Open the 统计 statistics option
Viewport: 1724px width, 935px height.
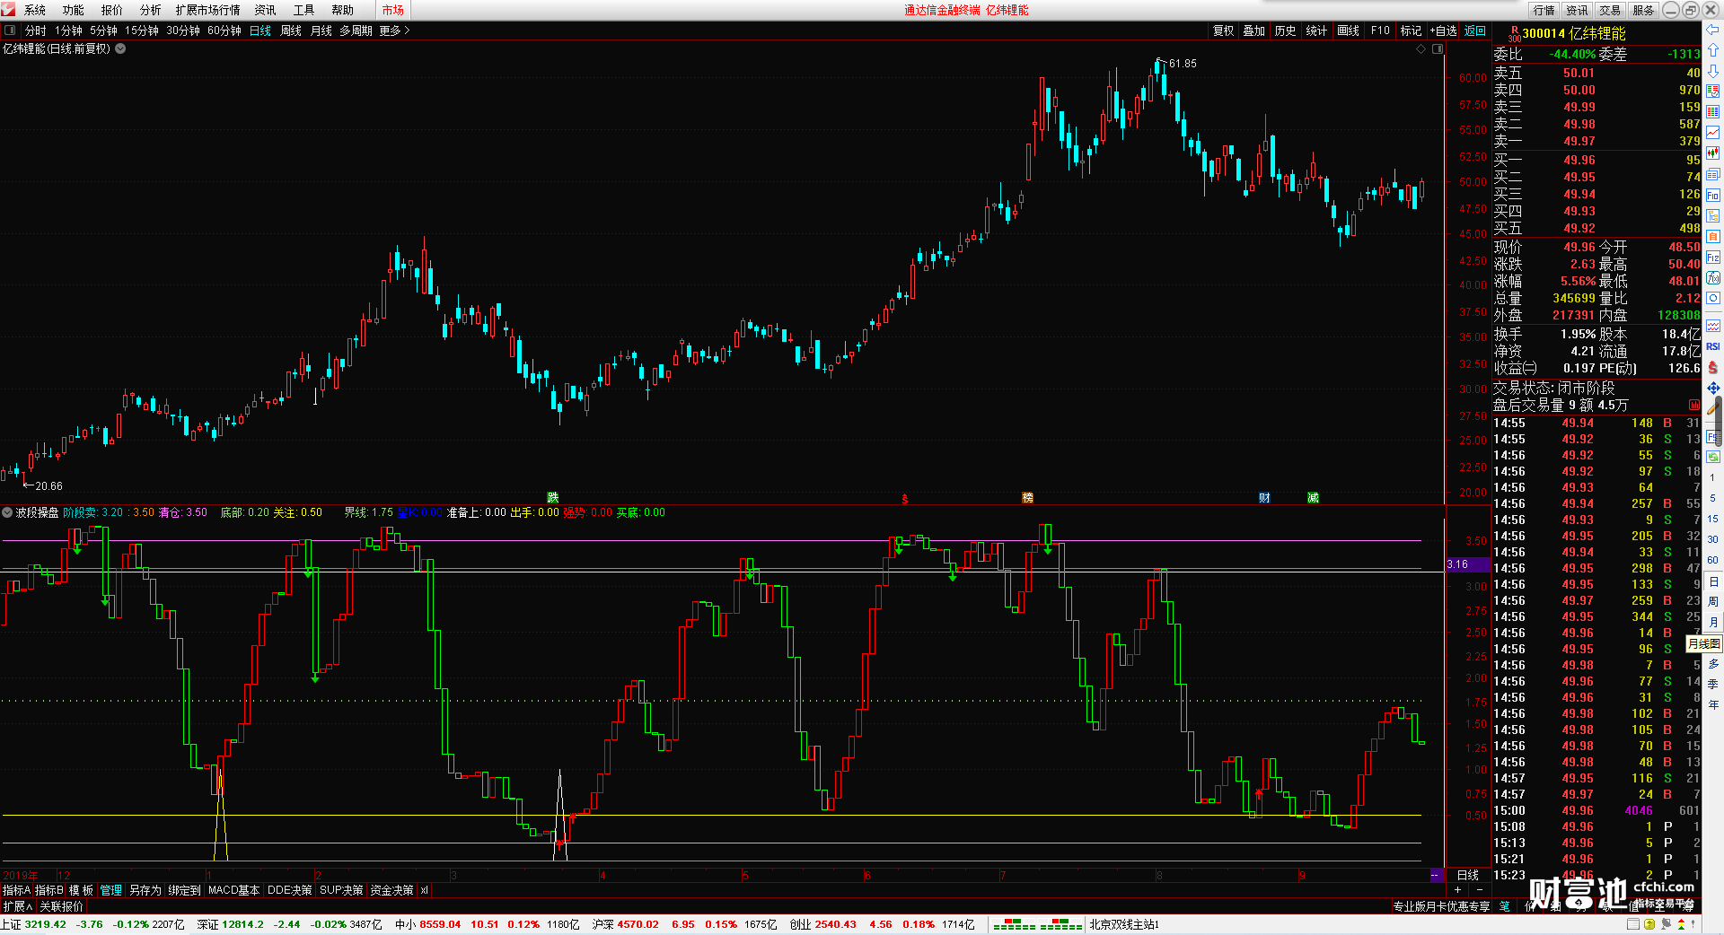point(1316,31)
